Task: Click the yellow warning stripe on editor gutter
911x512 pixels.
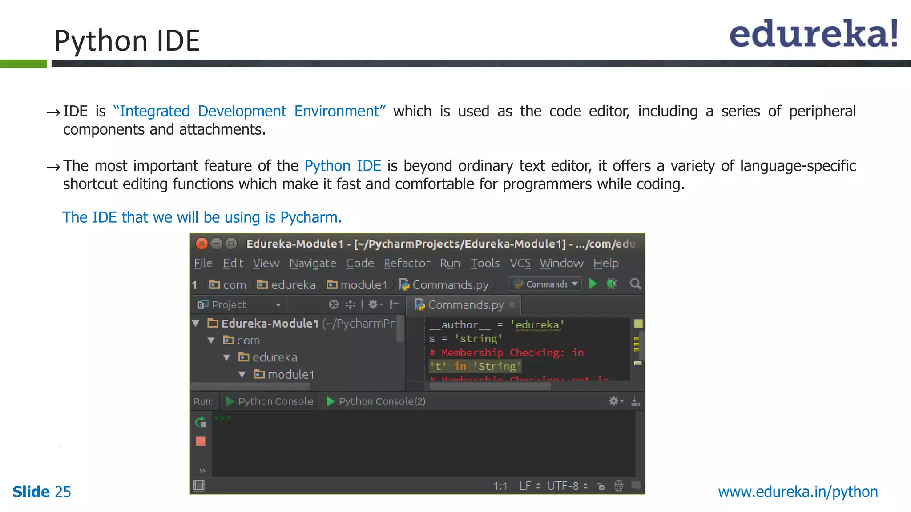Action: [636, 344]
